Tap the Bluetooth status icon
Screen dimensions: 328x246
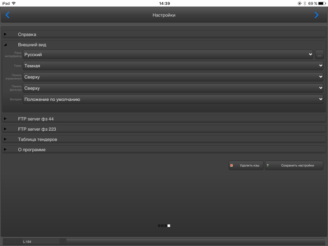click(x=305, y=3)
